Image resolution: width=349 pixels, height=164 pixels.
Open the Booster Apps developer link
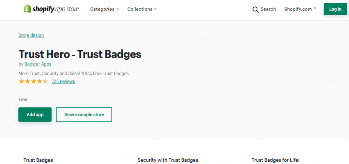click(x=38, y=64)
